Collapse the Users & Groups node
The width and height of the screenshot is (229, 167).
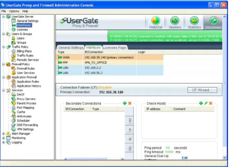(3, 34)
